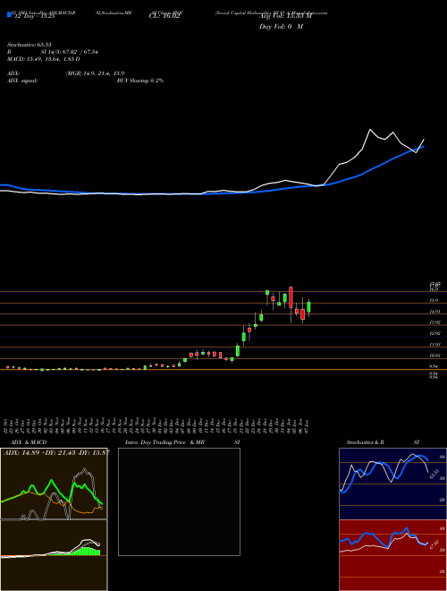Click the 11.93 price axis label
447x591 pixels.
(435, 345)
